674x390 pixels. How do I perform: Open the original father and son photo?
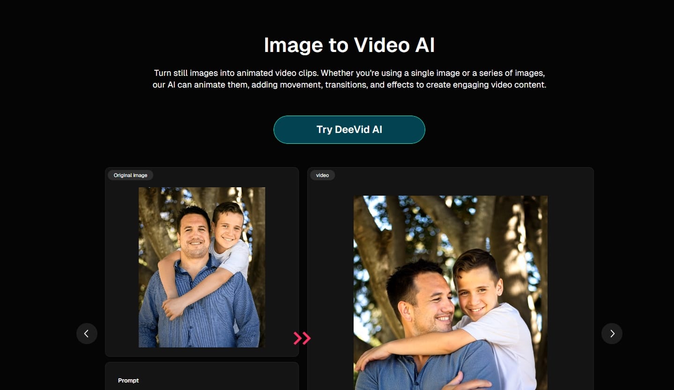click(202, 267)
